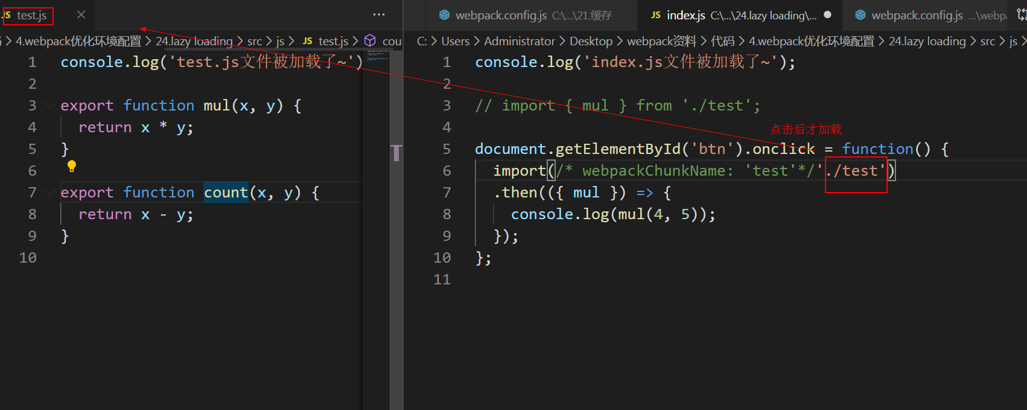Click the cube symbol icon in left breadcrumb
1027x410 pixels.
click(370, 41)
